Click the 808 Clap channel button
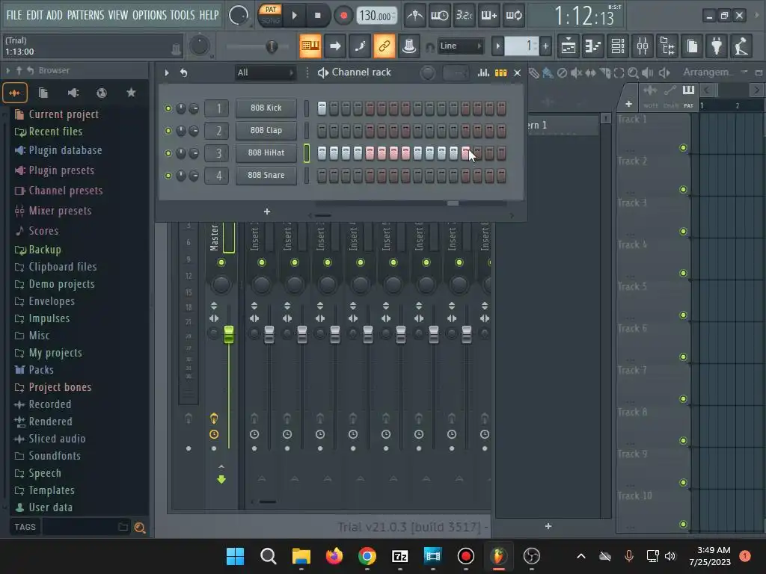 pyautogui.click(x=266, y=130)
